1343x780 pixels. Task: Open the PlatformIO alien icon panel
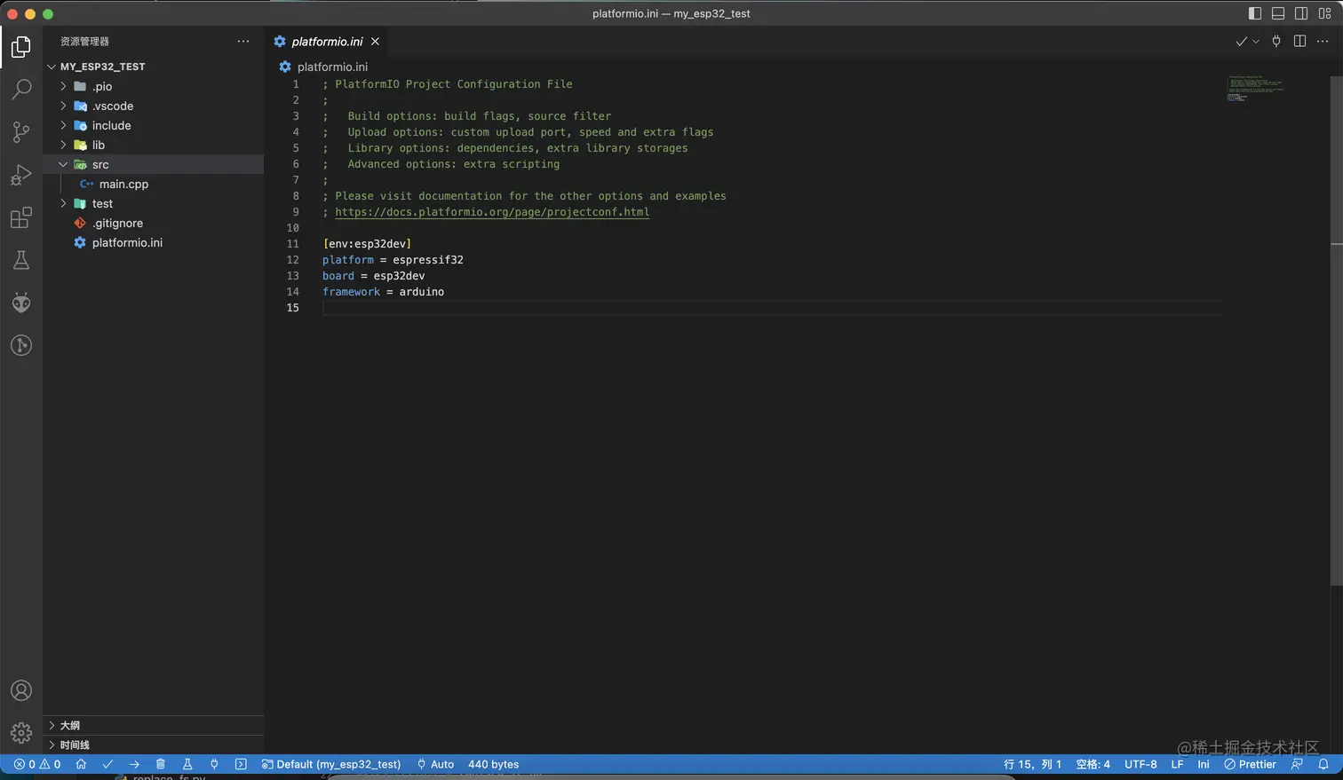pos(21,303)
